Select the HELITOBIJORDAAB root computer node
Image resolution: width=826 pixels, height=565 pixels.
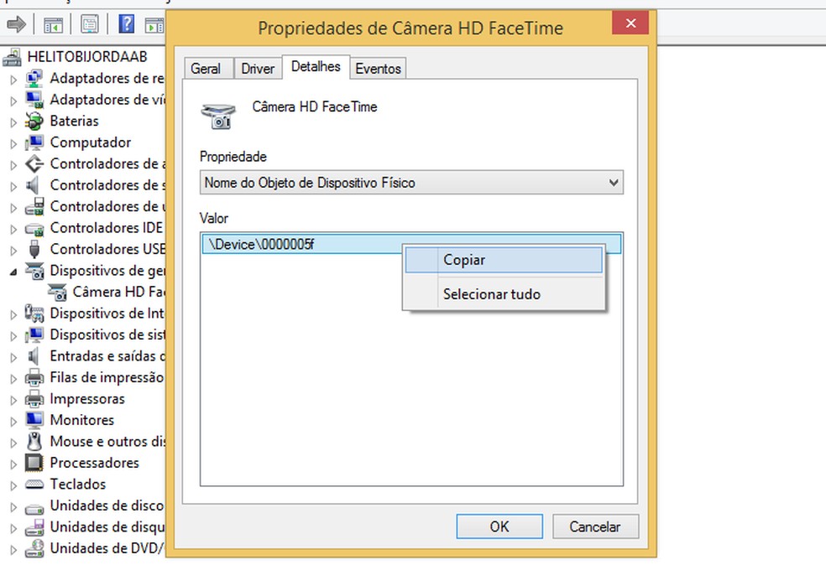click(x=87, y=57)
